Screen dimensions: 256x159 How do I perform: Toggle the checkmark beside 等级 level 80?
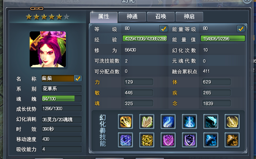(163, 28)
